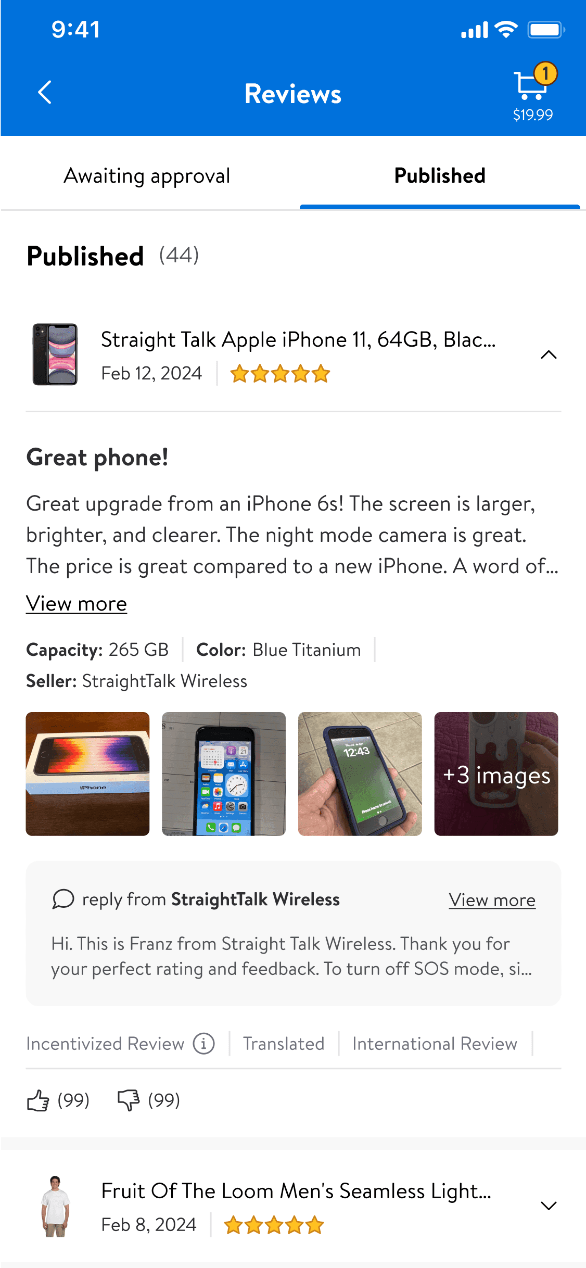This screenshot has width=586, height=1268.
Task: Tap View more under review text
Action: click(x=77, y=604)
